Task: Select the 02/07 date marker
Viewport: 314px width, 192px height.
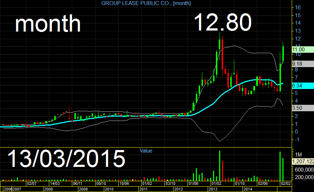Action: (32, 183)
